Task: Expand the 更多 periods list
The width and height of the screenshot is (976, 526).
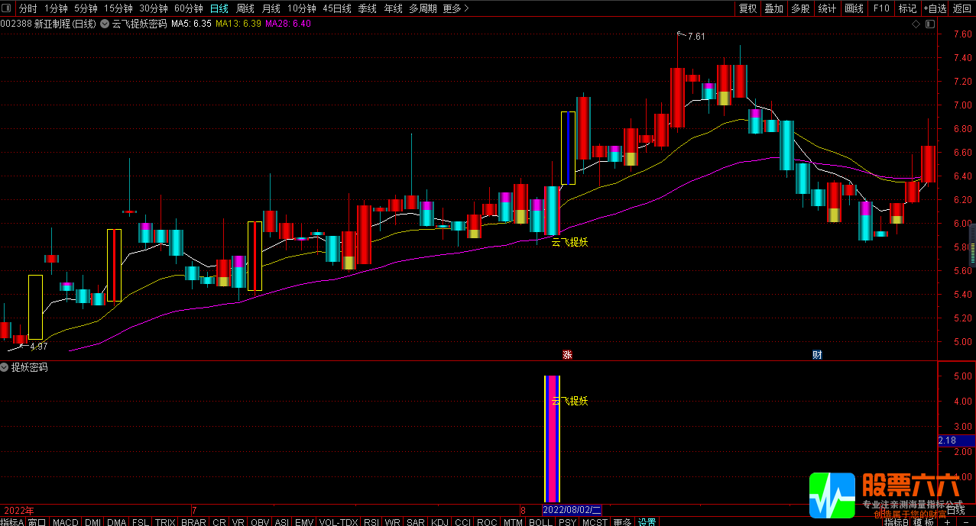Action: click(x=456, y=8)
